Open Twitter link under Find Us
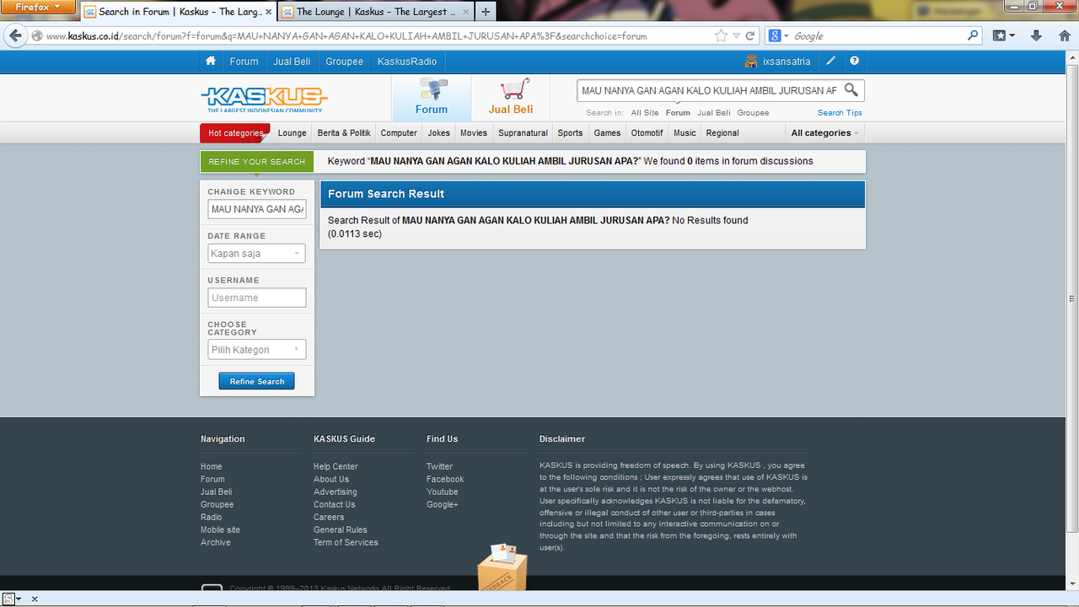 pos(439,466)
